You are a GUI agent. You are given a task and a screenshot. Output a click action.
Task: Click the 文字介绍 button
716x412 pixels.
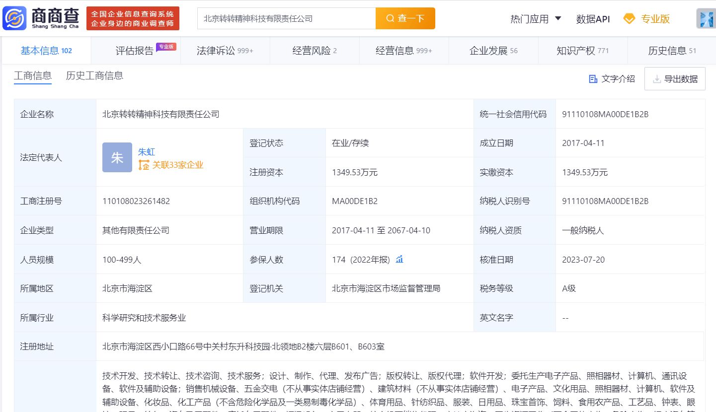coord(612,79)
